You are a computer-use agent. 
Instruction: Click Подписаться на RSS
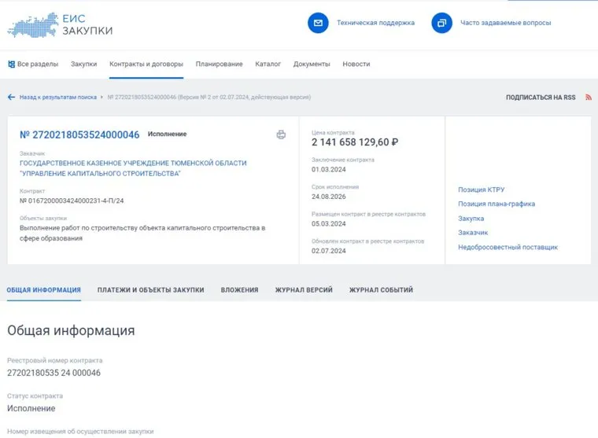pyautogui.click(x=540, y=98)
